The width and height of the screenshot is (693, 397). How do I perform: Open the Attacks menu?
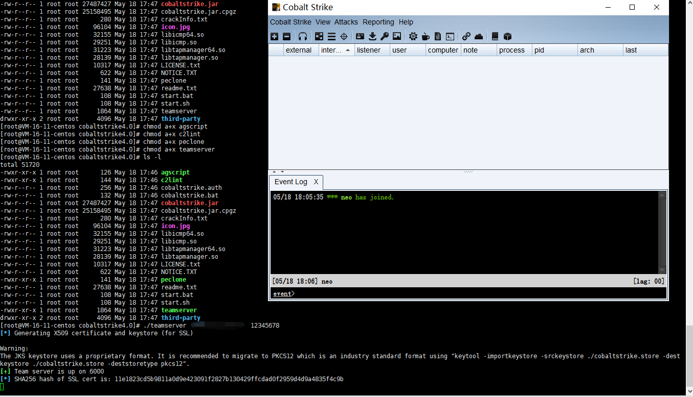pyautogui.click(x=346, y=22)
